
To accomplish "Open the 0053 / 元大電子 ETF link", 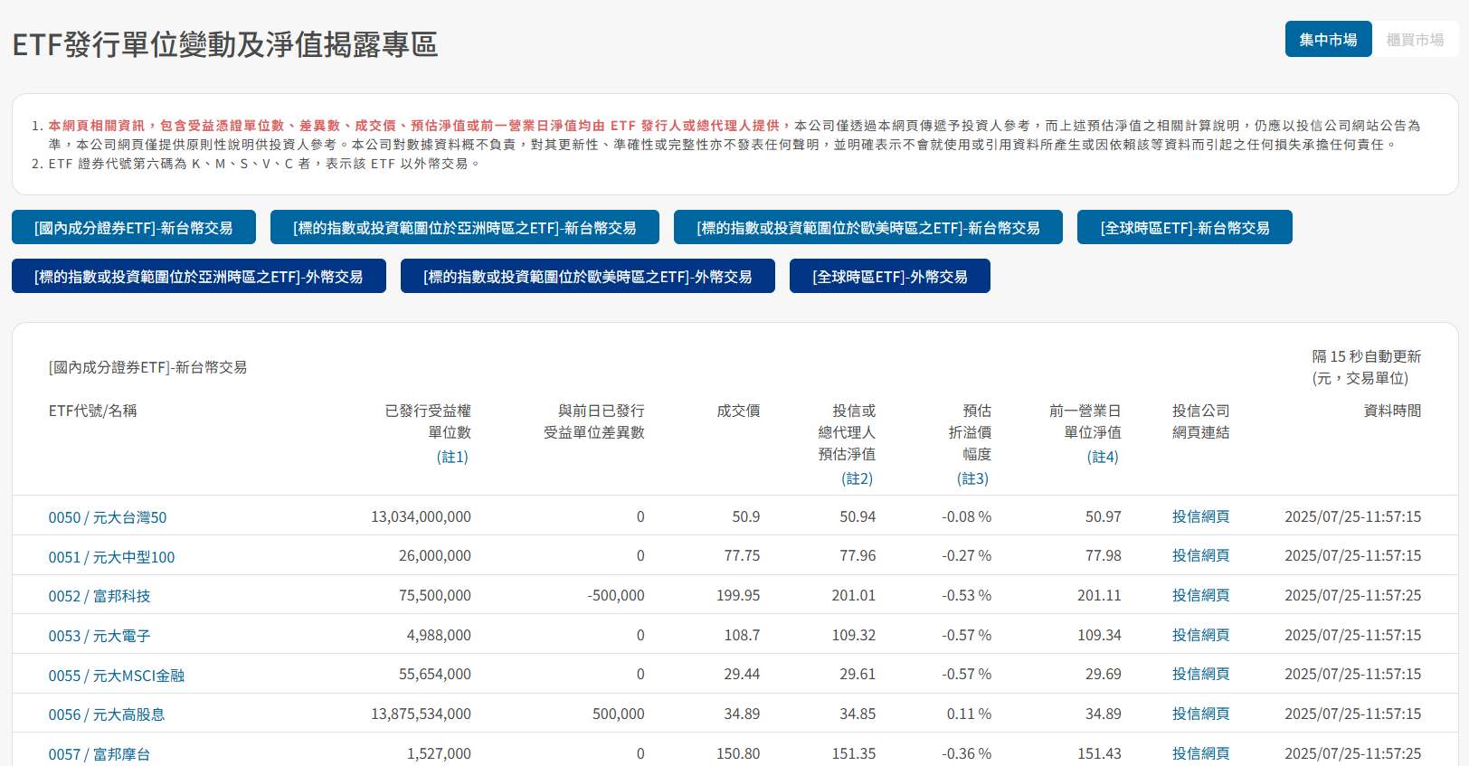I will pyautogui.click(x=100, y=636).
